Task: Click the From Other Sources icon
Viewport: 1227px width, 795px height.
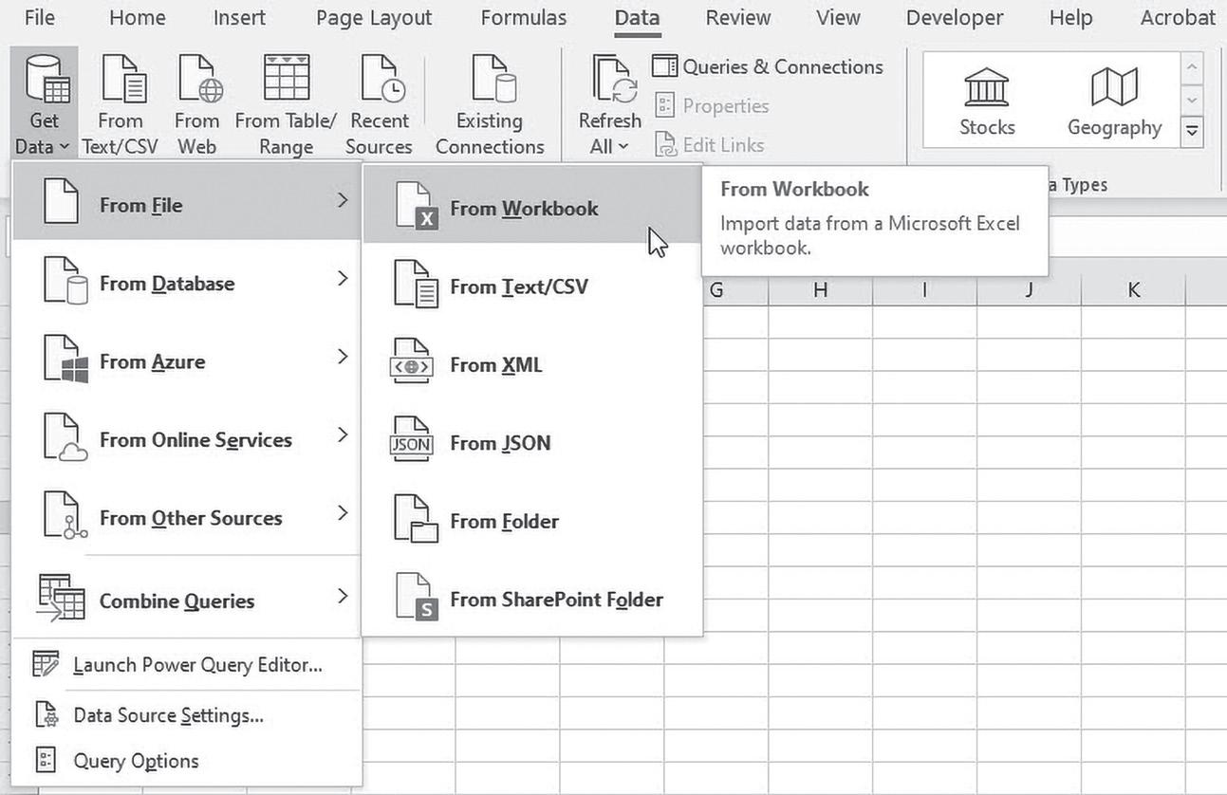Action: pos(65,517)
